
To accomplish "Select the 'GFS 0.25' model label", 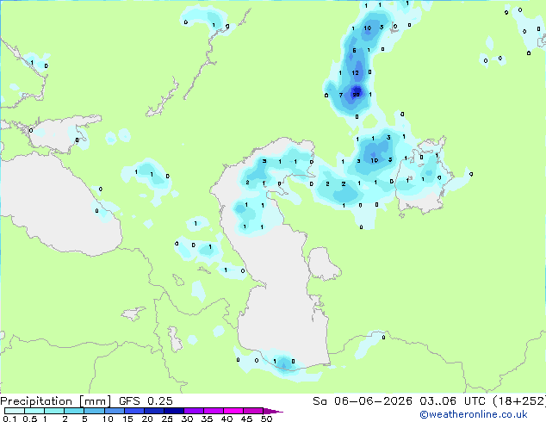I will 146,401.
